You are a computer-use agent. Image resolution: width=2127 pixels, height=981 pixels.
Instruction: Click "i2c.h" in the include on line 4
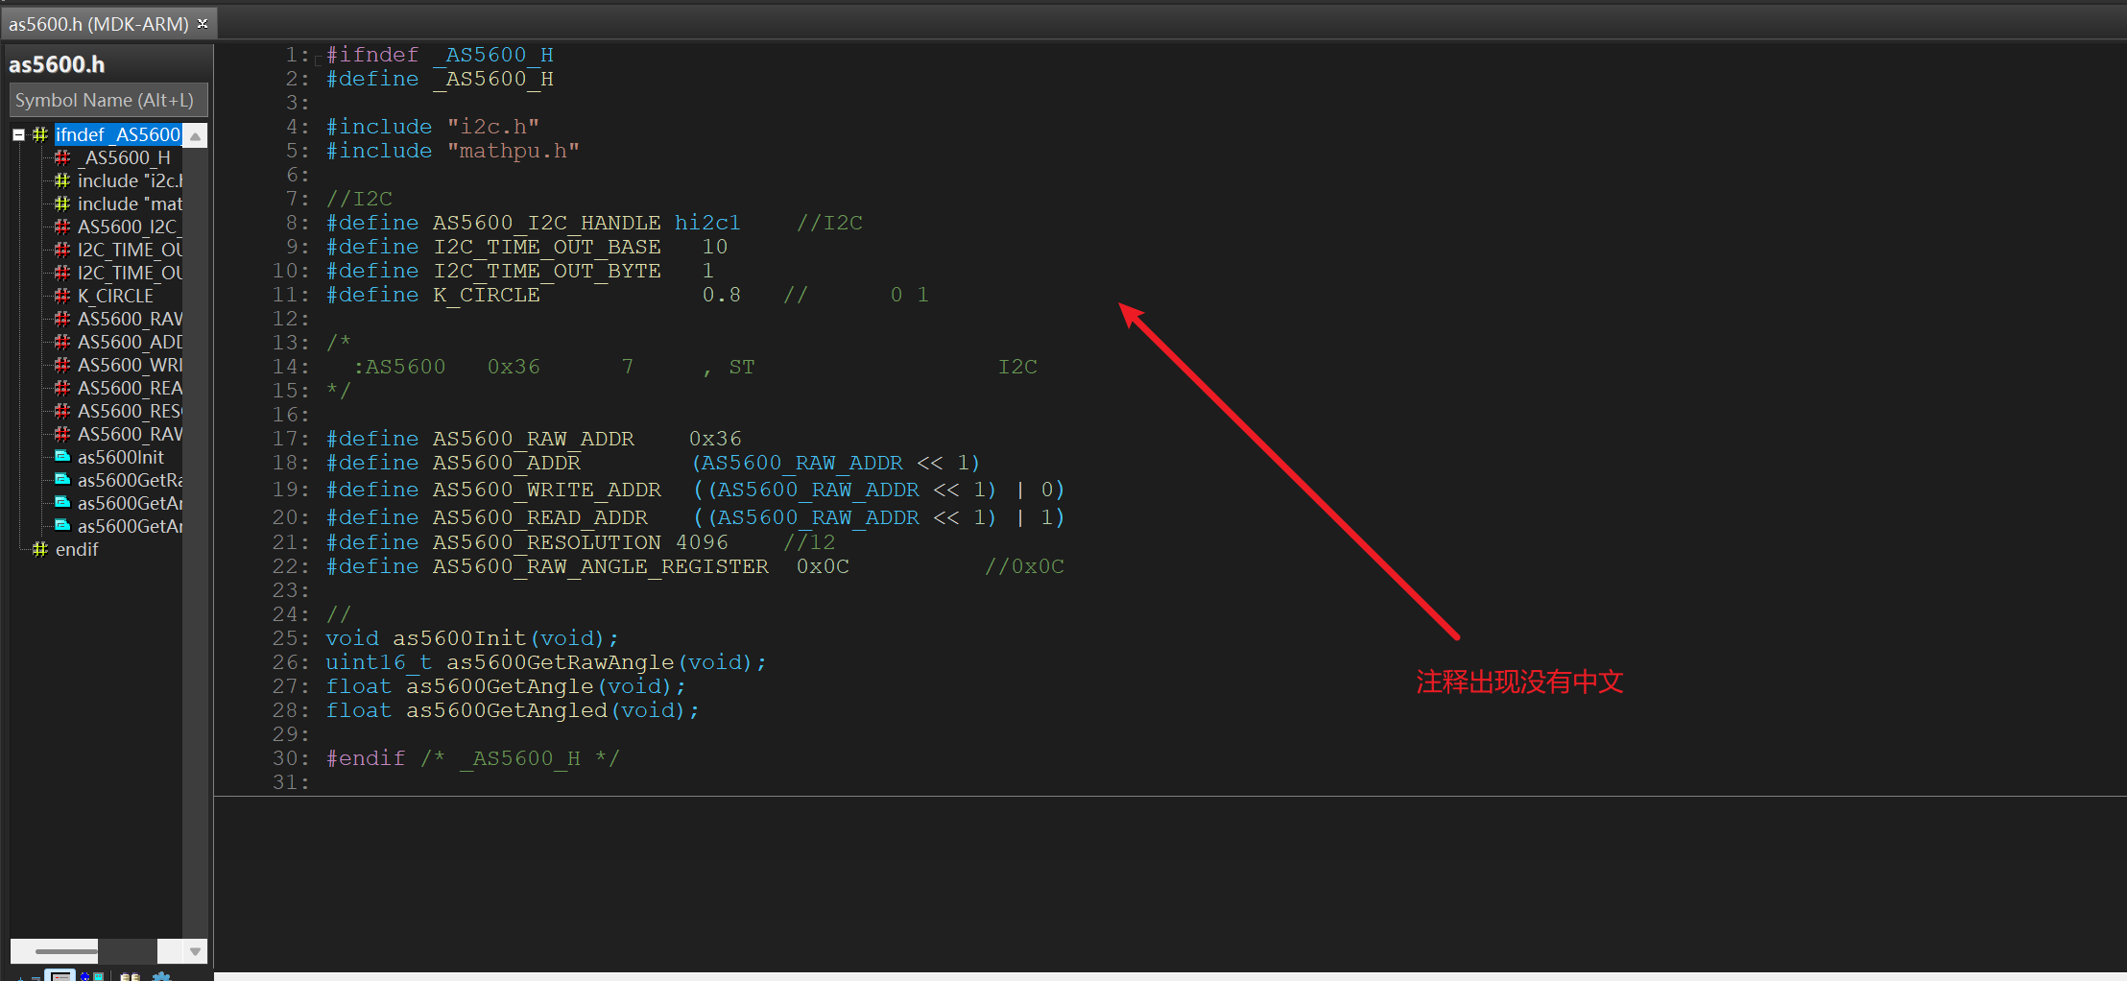pyautogui.click(x=493, y=127)
